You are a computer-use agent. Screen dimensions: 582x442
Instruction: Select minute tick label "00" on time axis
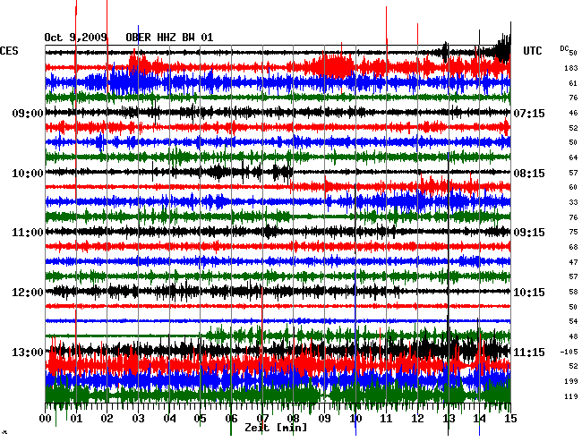pyautogui.click(x=46, y=419)
